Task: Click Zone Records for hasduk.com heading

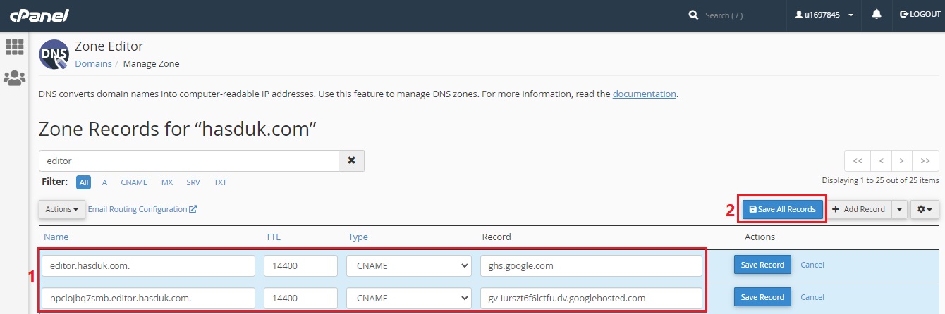Action: tap(177, 130)
